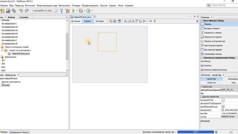This screenshot has height=134, width=238.
Task: Open Debug project dropdown arrow
Action: 84,11
